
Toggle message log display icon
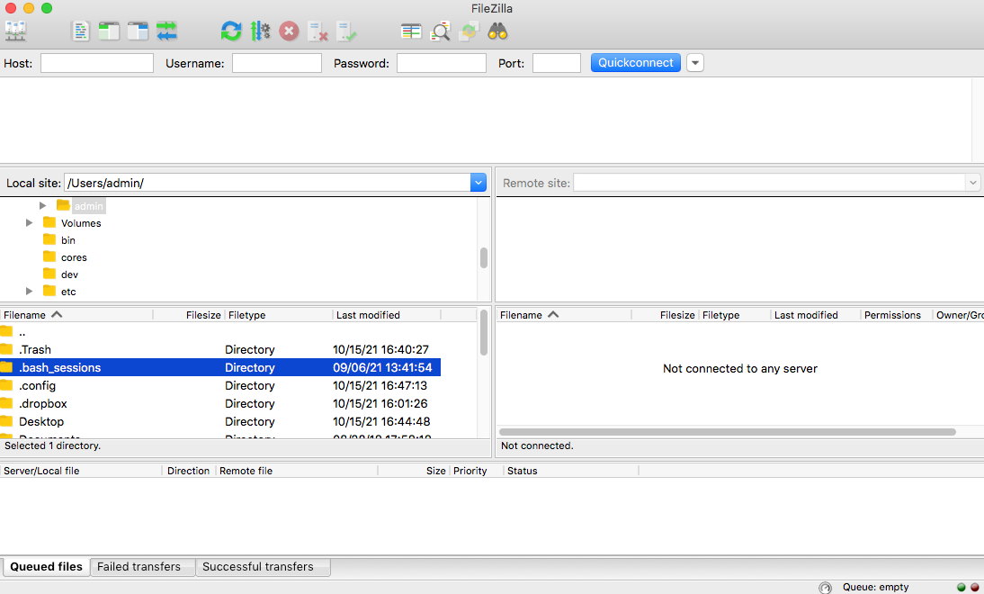80,31
